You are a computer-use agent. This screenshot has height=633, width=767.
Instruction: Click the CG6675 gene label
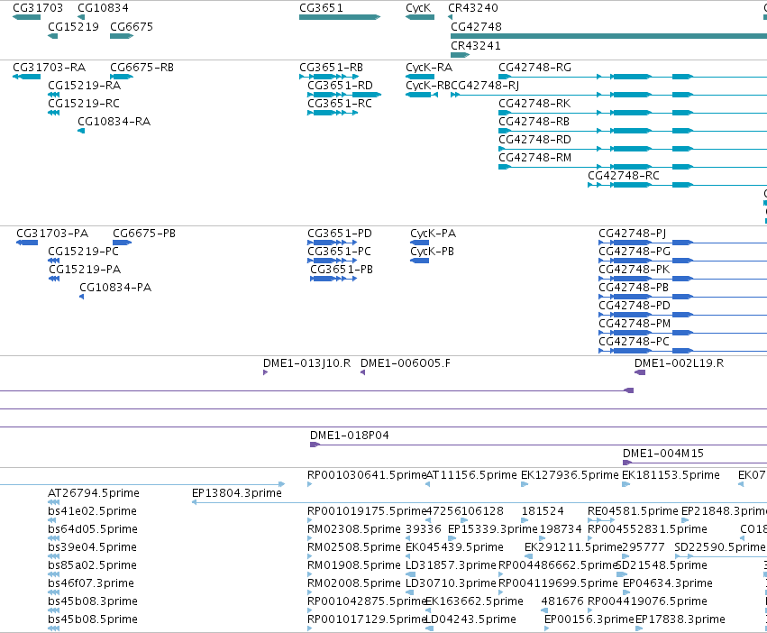coord(132,26)
